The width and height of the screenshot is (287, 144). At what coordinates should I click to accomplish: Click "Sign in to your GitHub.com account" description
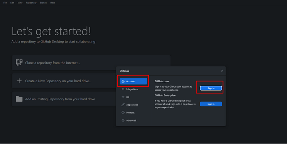pyautogui.click(x=173, y=88)
